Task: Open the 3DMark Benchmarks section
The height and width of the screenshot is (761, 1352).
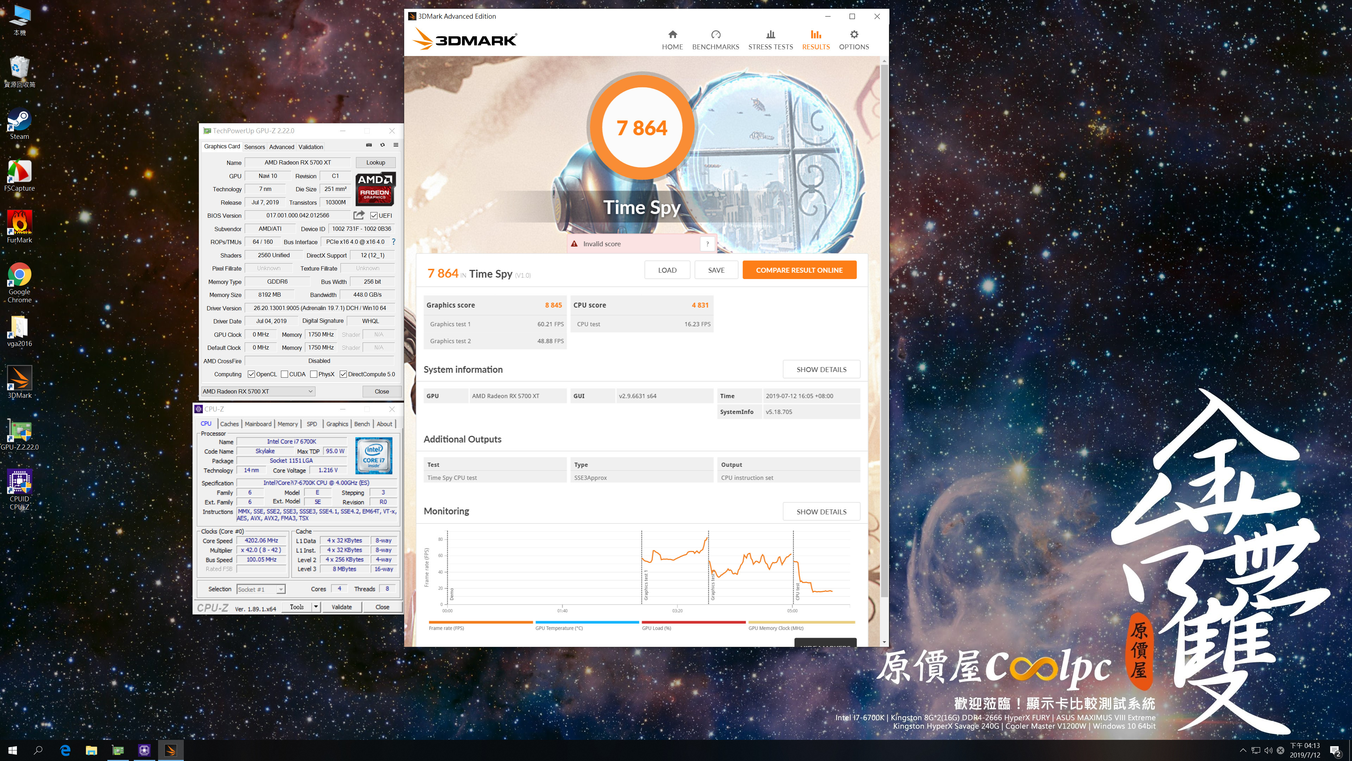Action: coord(715,40)
